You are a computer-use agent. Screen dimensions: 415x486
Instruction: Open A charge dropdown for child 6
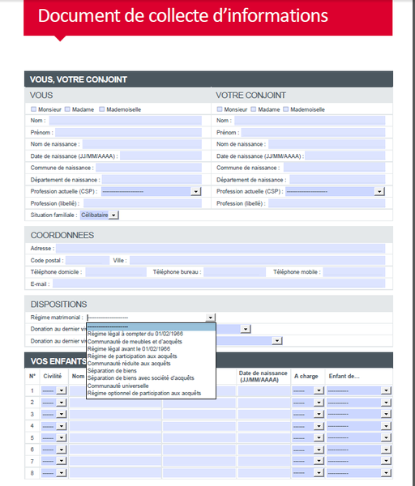pyautogui.click(x=319, y=450)
